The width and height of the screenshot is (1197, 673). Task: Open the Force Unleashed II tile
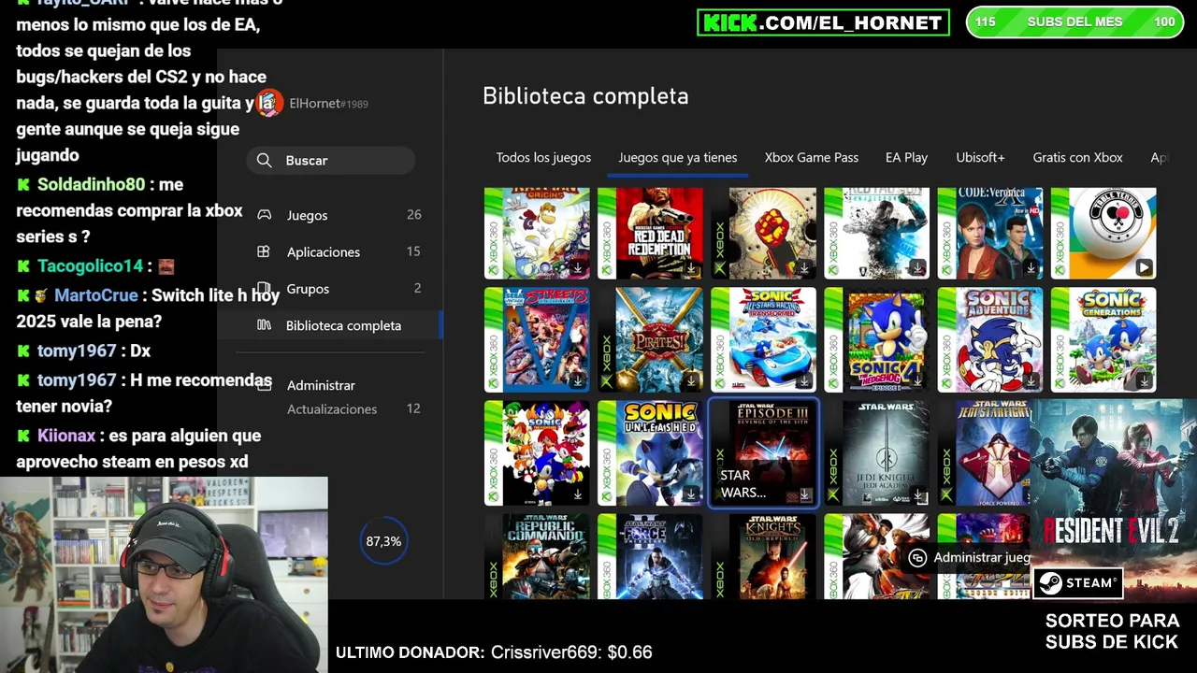click(x=650, y=556)
